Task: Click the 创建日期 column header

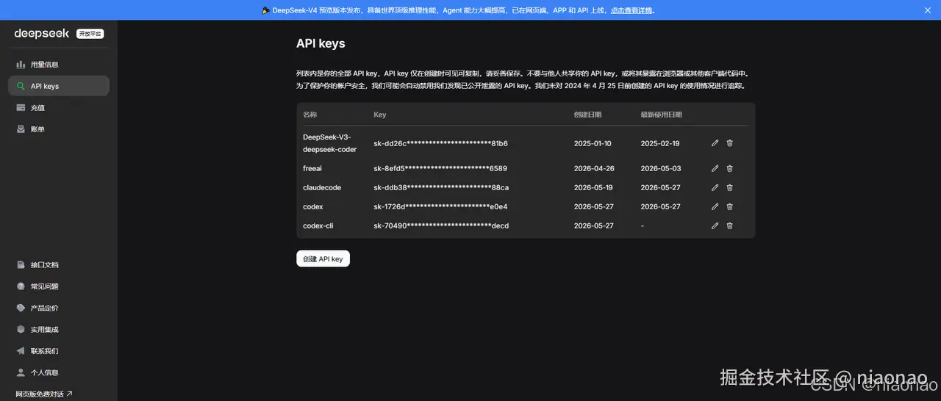Action: point(587,115)
